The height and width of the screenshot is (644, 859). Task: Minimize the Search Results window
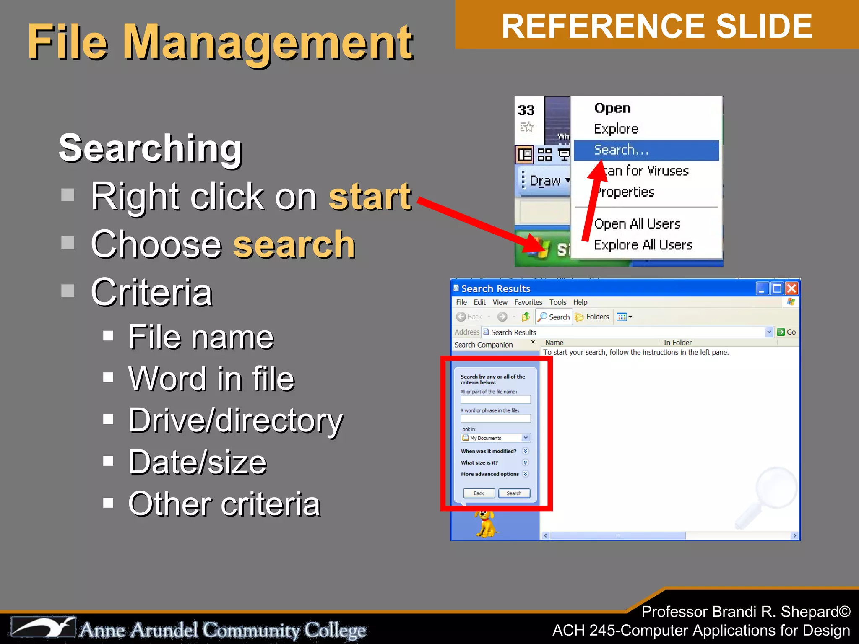tap(762, 288)
